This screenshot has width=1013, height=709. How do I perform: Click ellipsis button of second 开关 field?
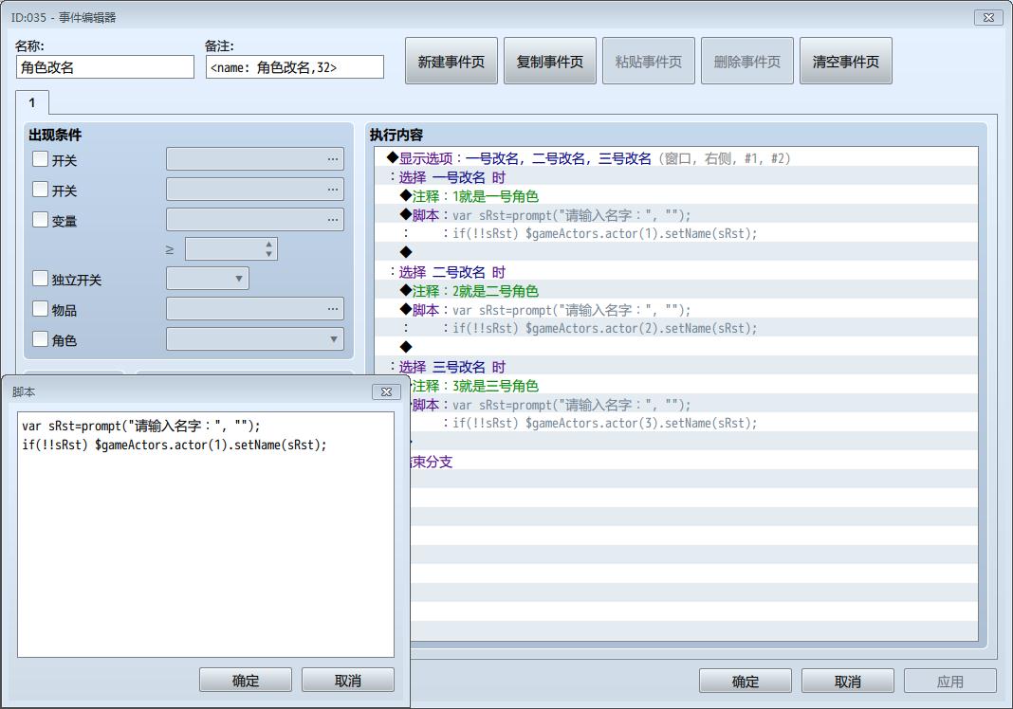332,190
